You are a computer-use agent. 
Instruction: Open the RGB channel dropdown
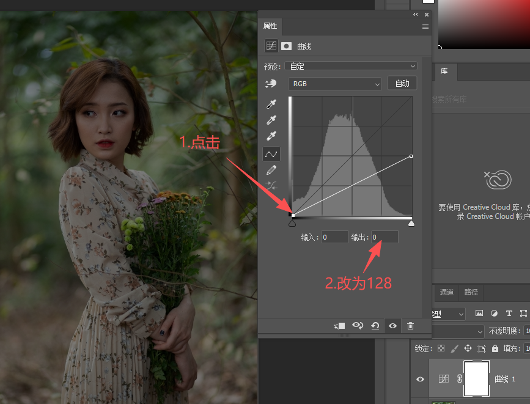point(334,84)
